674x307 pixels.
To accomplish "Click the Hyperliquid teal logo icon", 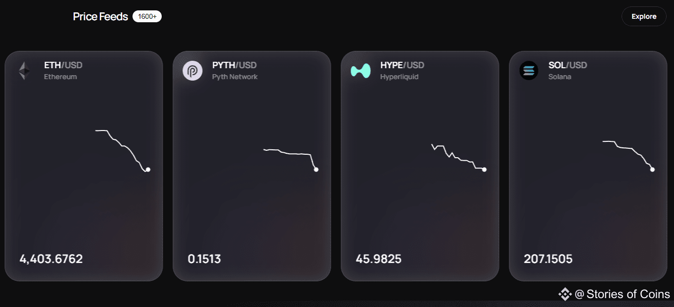I will coord(360,71).
